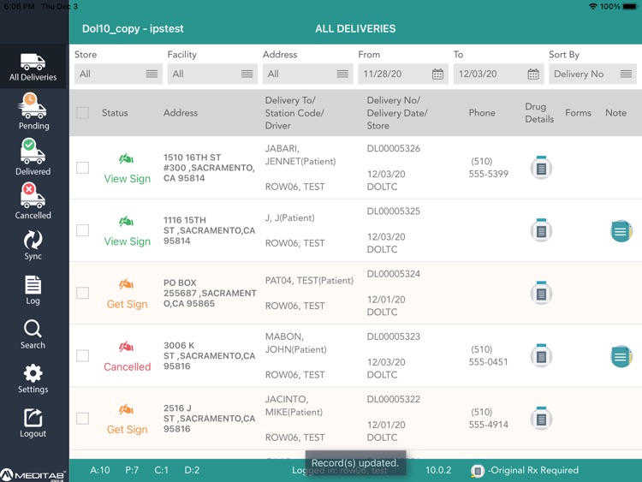This screenshot has height=482, width=642.
Task: Open the Log page
Action: tap(33, 290)
